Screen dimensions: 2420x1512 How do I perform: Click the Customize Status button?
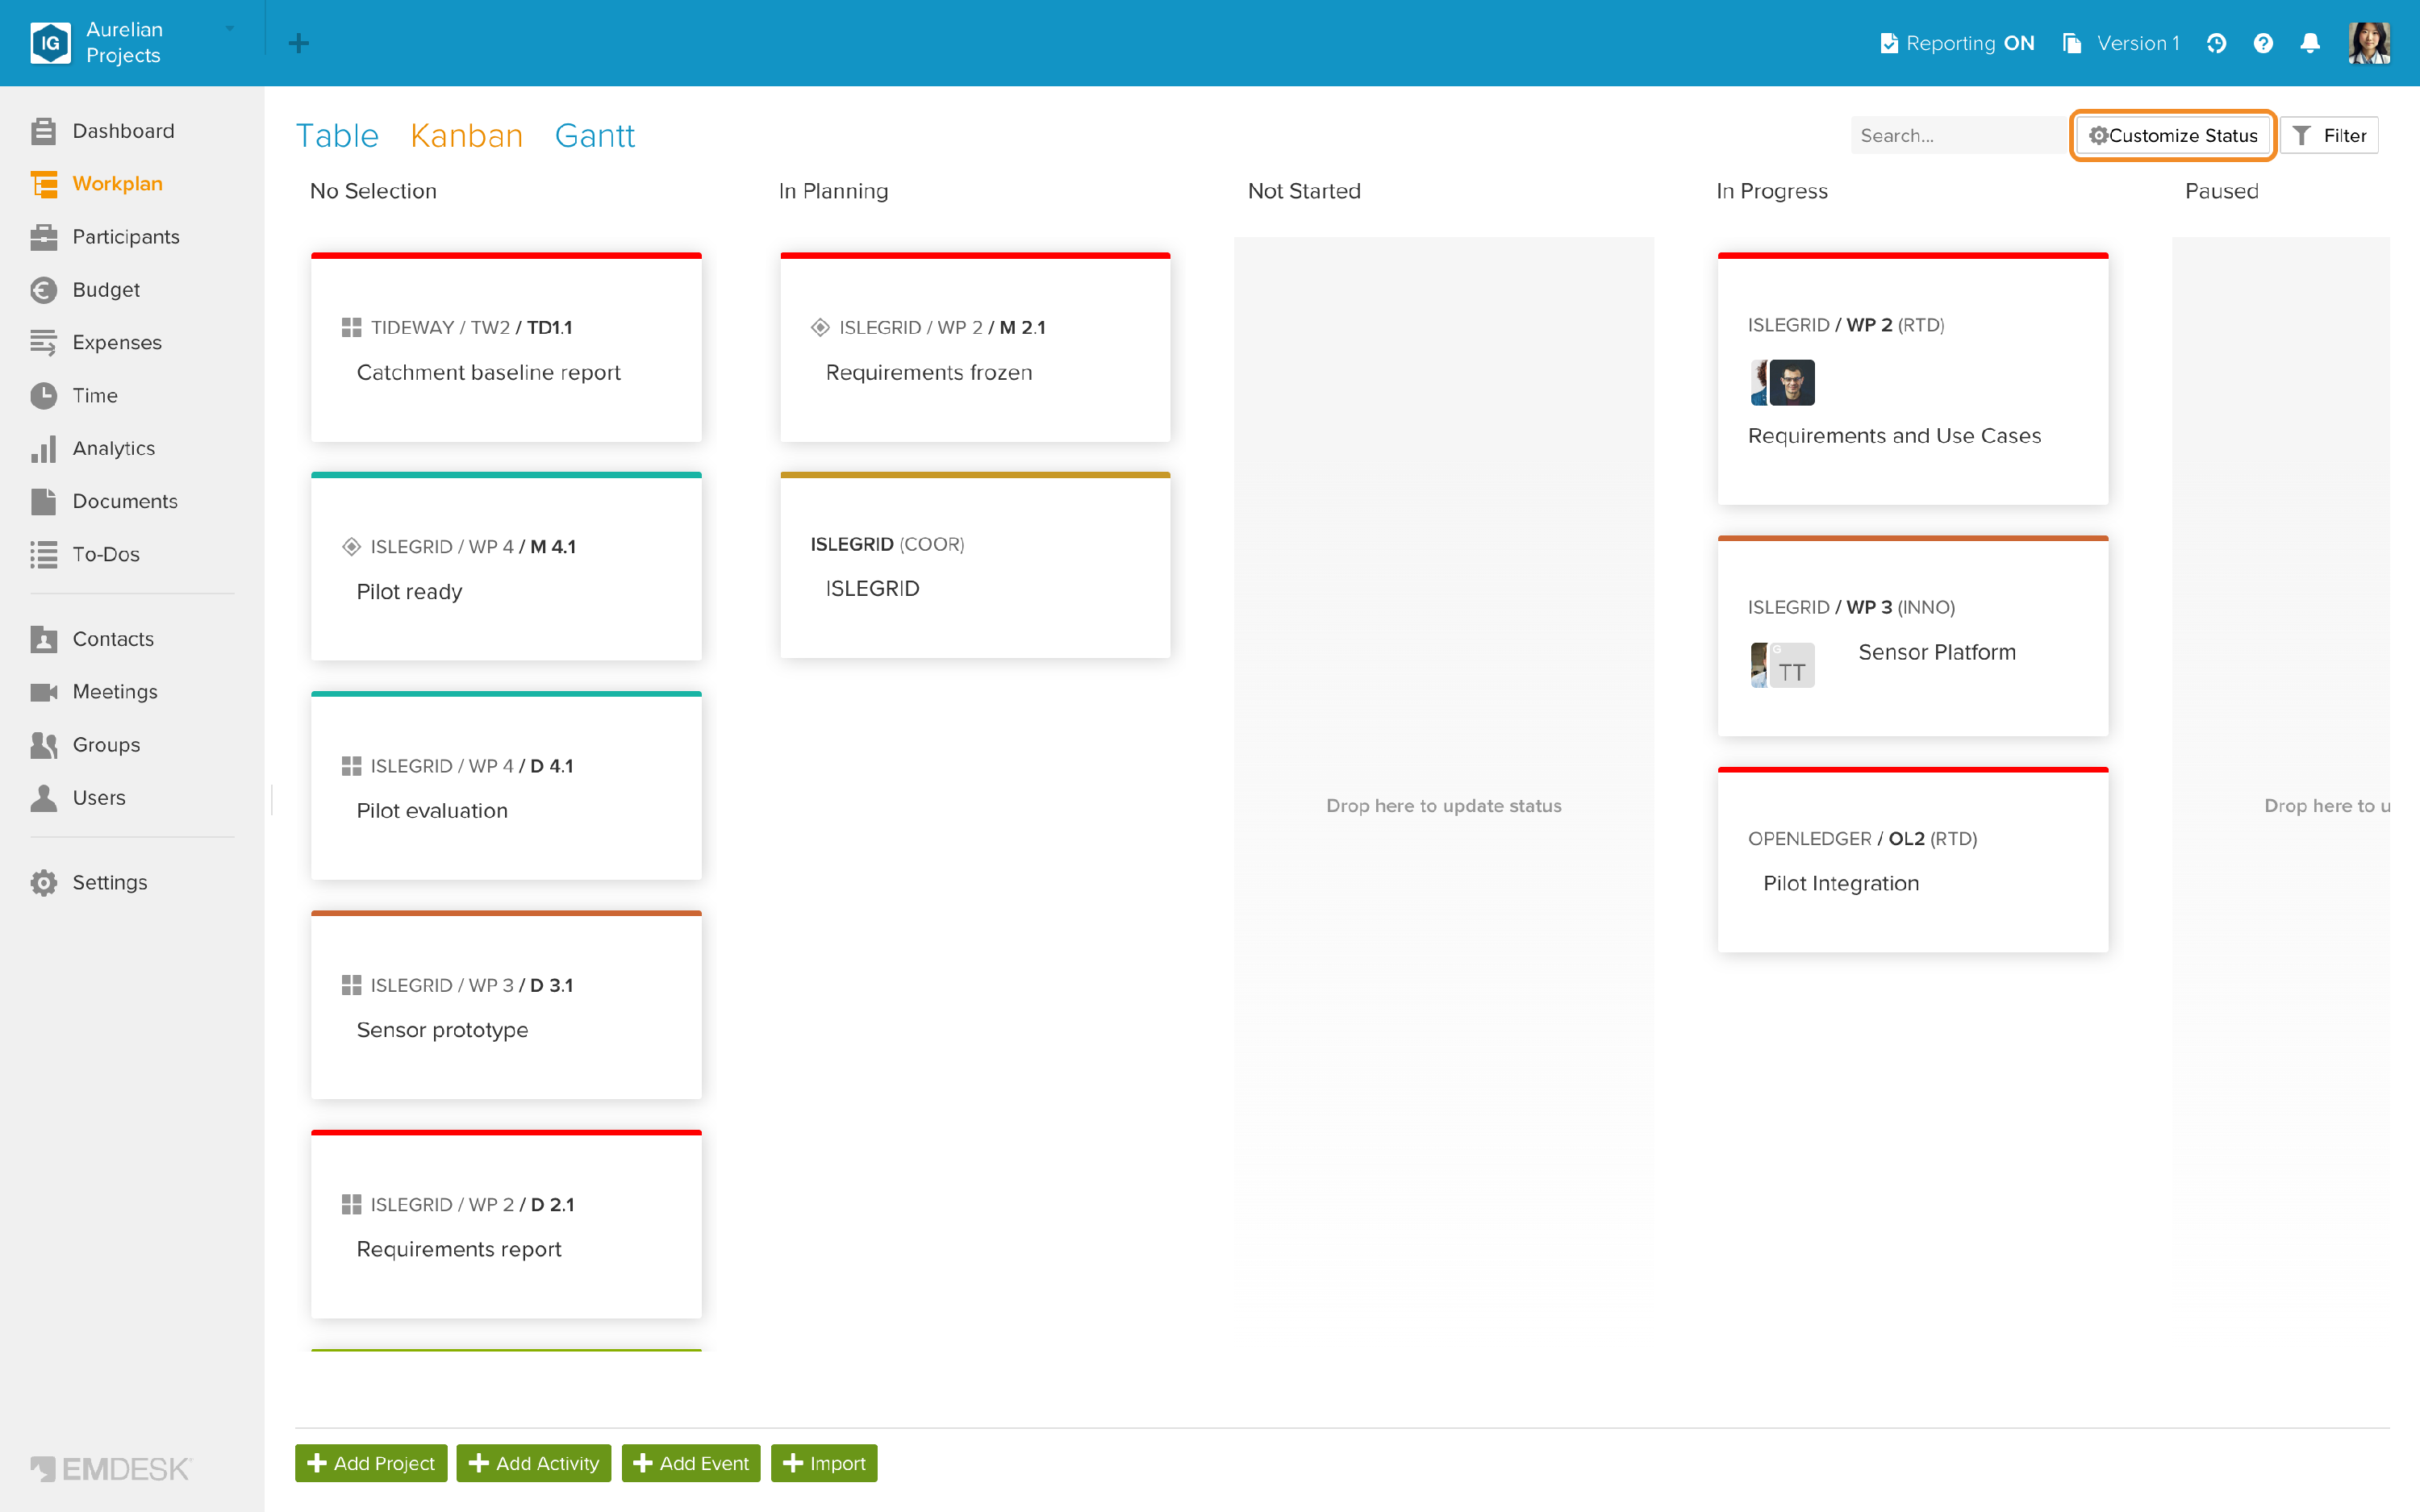pyautogui.click(x=2173, y=135)
